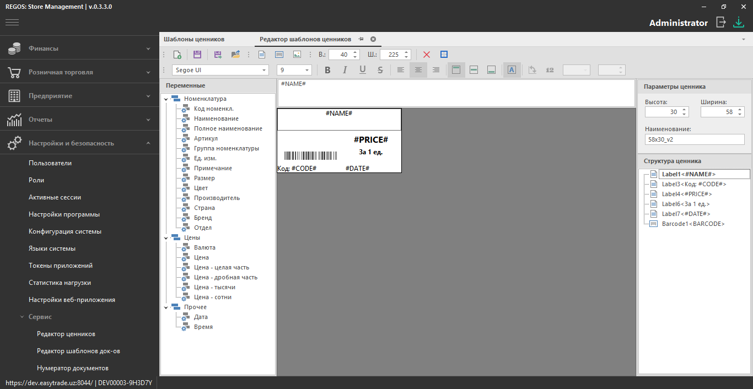Click the new template icon in toolbar
The width and height of the screenshot is (753, 389).
click(177, 55)
